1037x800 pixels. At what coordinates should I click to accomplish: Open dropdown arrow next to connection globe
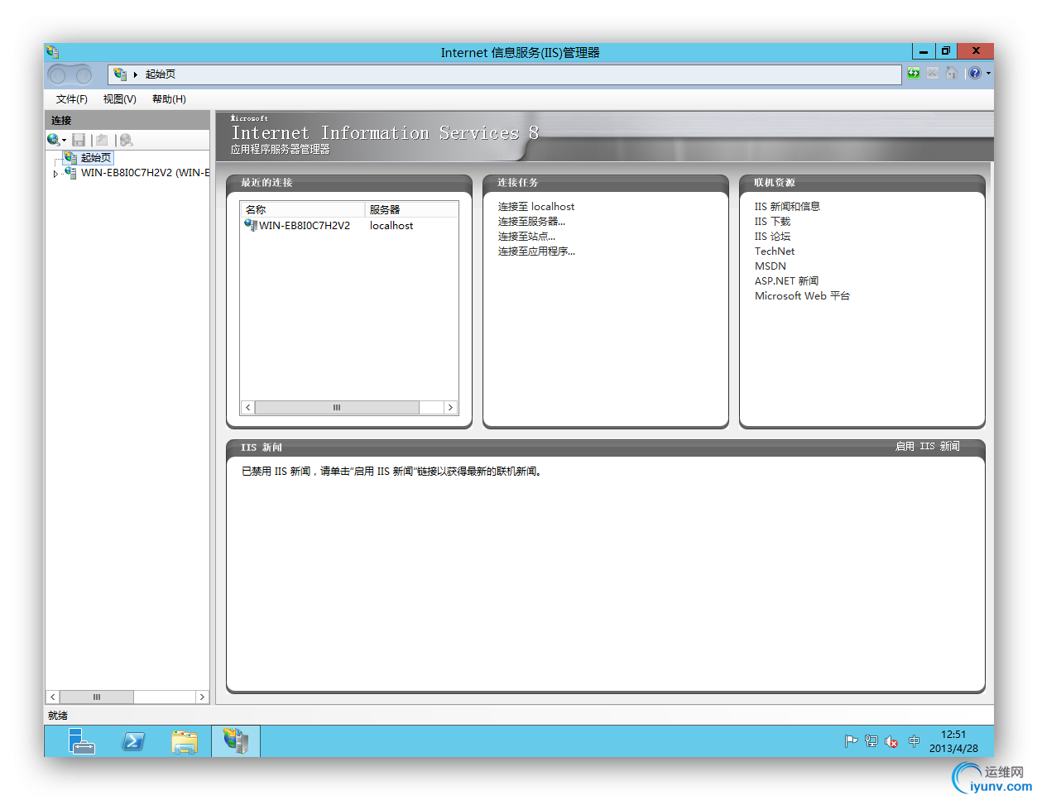click(x=64, y=141)
